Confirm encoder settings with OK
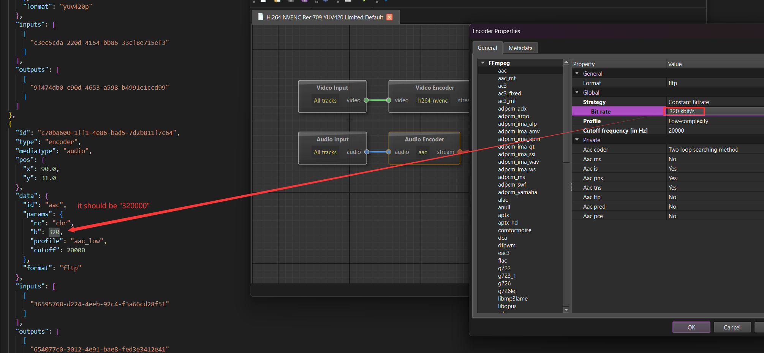Image resolution: width=764 pixels, height=353 pixels. (x=691, y=327)
